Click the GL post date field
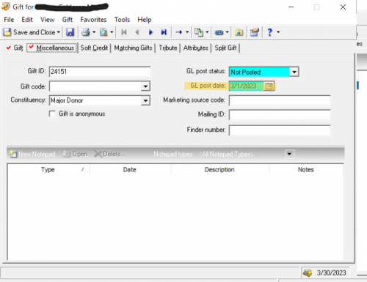This screenshot has width=367, height=282. 247,86
